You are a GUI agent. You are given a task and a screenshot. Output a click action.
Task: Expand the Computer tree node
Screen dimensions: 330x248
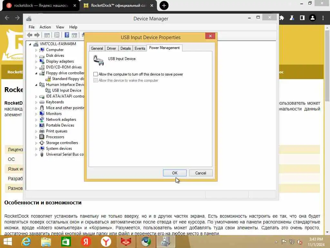tap(36, 50)
